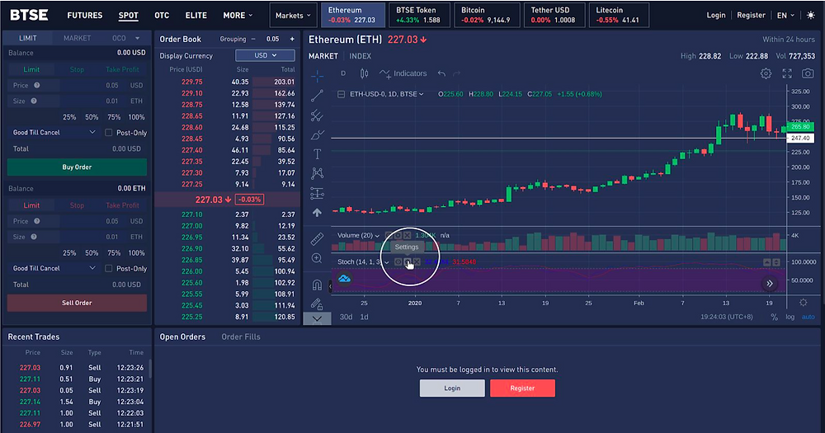This screenshot has width=825, height=433.
Task: Open Volume indicator settings
Action: [x=398, y=235]
